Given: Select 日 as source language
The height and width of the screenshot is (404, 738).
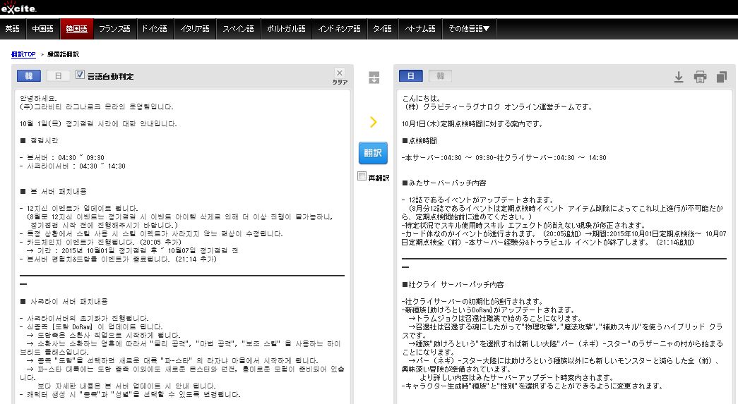Looking at the screenshot, I should tap(58, 75).
